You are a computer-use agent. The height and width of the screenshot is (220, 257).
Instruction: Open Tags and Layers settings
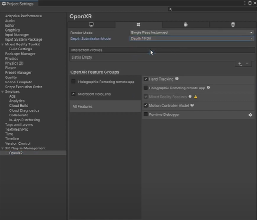(19, 125)
